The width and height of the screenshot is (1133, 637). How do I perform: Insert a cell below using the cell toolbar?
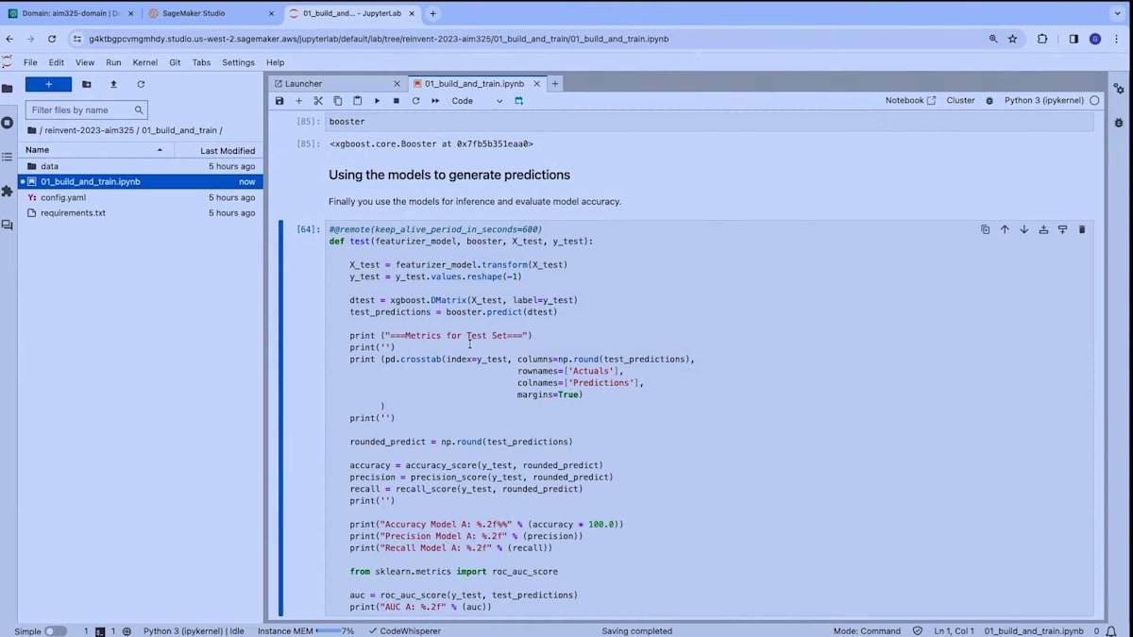tap(1062, 229)
